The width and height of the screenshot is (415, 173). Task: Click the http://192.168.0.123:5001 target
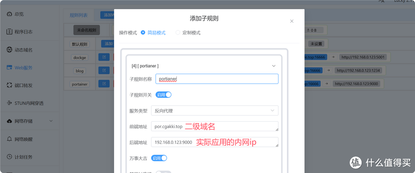click(x=363, y=57)
